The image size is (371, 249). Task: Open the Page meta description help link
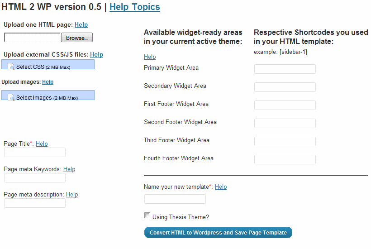[x=72, y=195]
